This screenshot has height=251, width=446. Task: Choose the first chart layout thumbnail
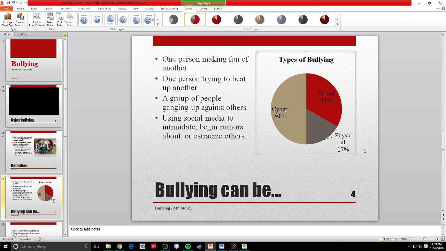[x=84, y=20]
